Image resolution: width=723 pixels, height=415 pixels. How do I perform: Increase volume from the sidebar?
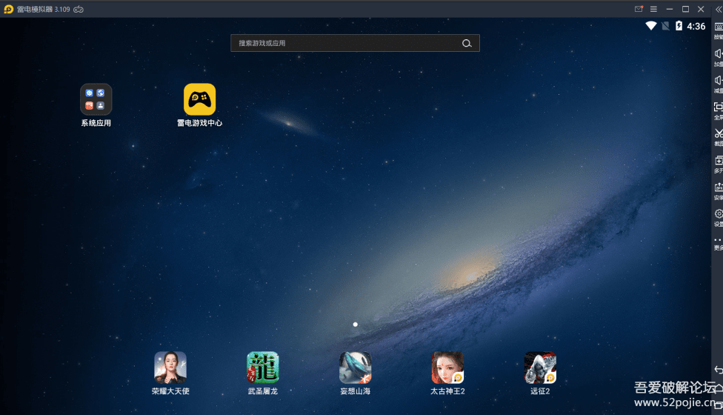(718, 55)
